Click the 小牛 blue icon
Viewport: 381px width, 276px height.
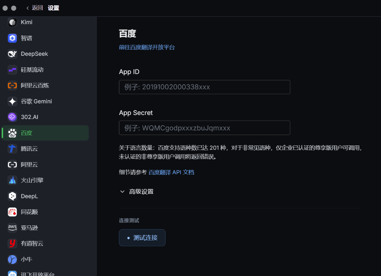[x=12, y=260]
